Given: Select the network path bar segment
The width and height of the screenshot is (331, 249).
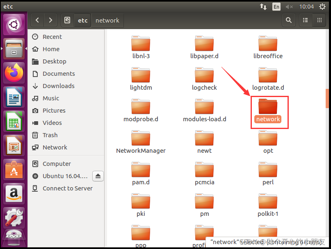Looking at the screenshot, I should click(107, 20).
